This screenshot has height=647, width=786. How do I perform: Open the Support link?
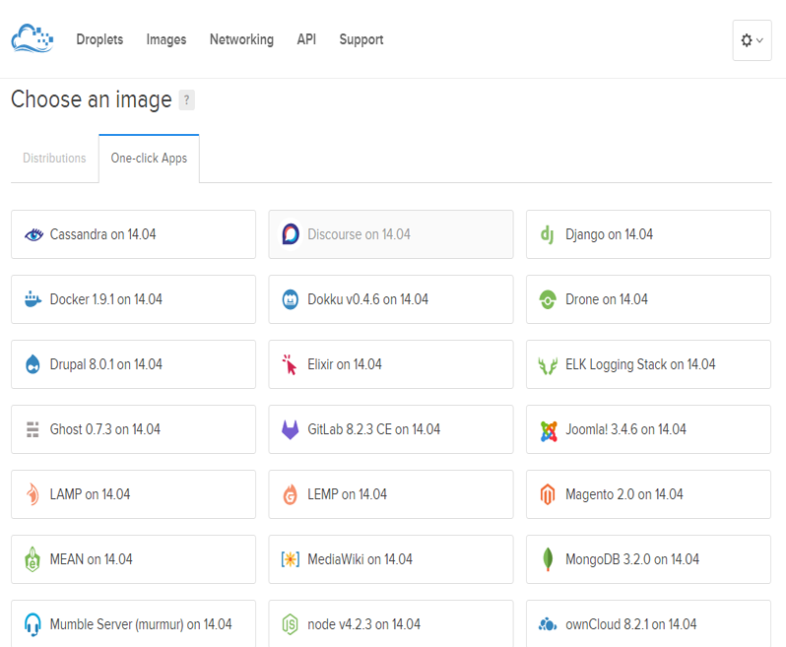pyautogui.click(x=361, y=39)
